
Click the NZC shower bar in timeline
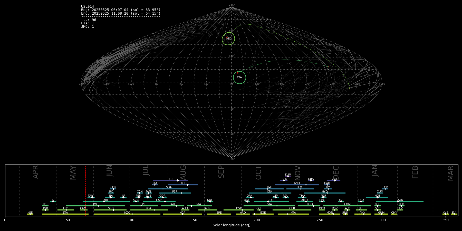coord(127,214)
